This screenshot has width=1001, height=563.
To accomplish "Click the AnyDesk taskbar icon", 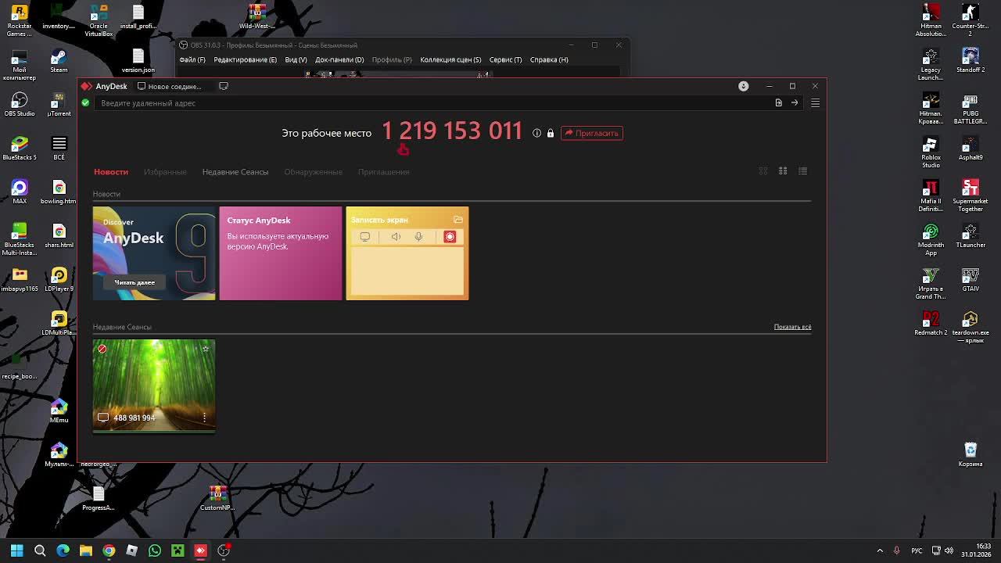I will [201, 550].
